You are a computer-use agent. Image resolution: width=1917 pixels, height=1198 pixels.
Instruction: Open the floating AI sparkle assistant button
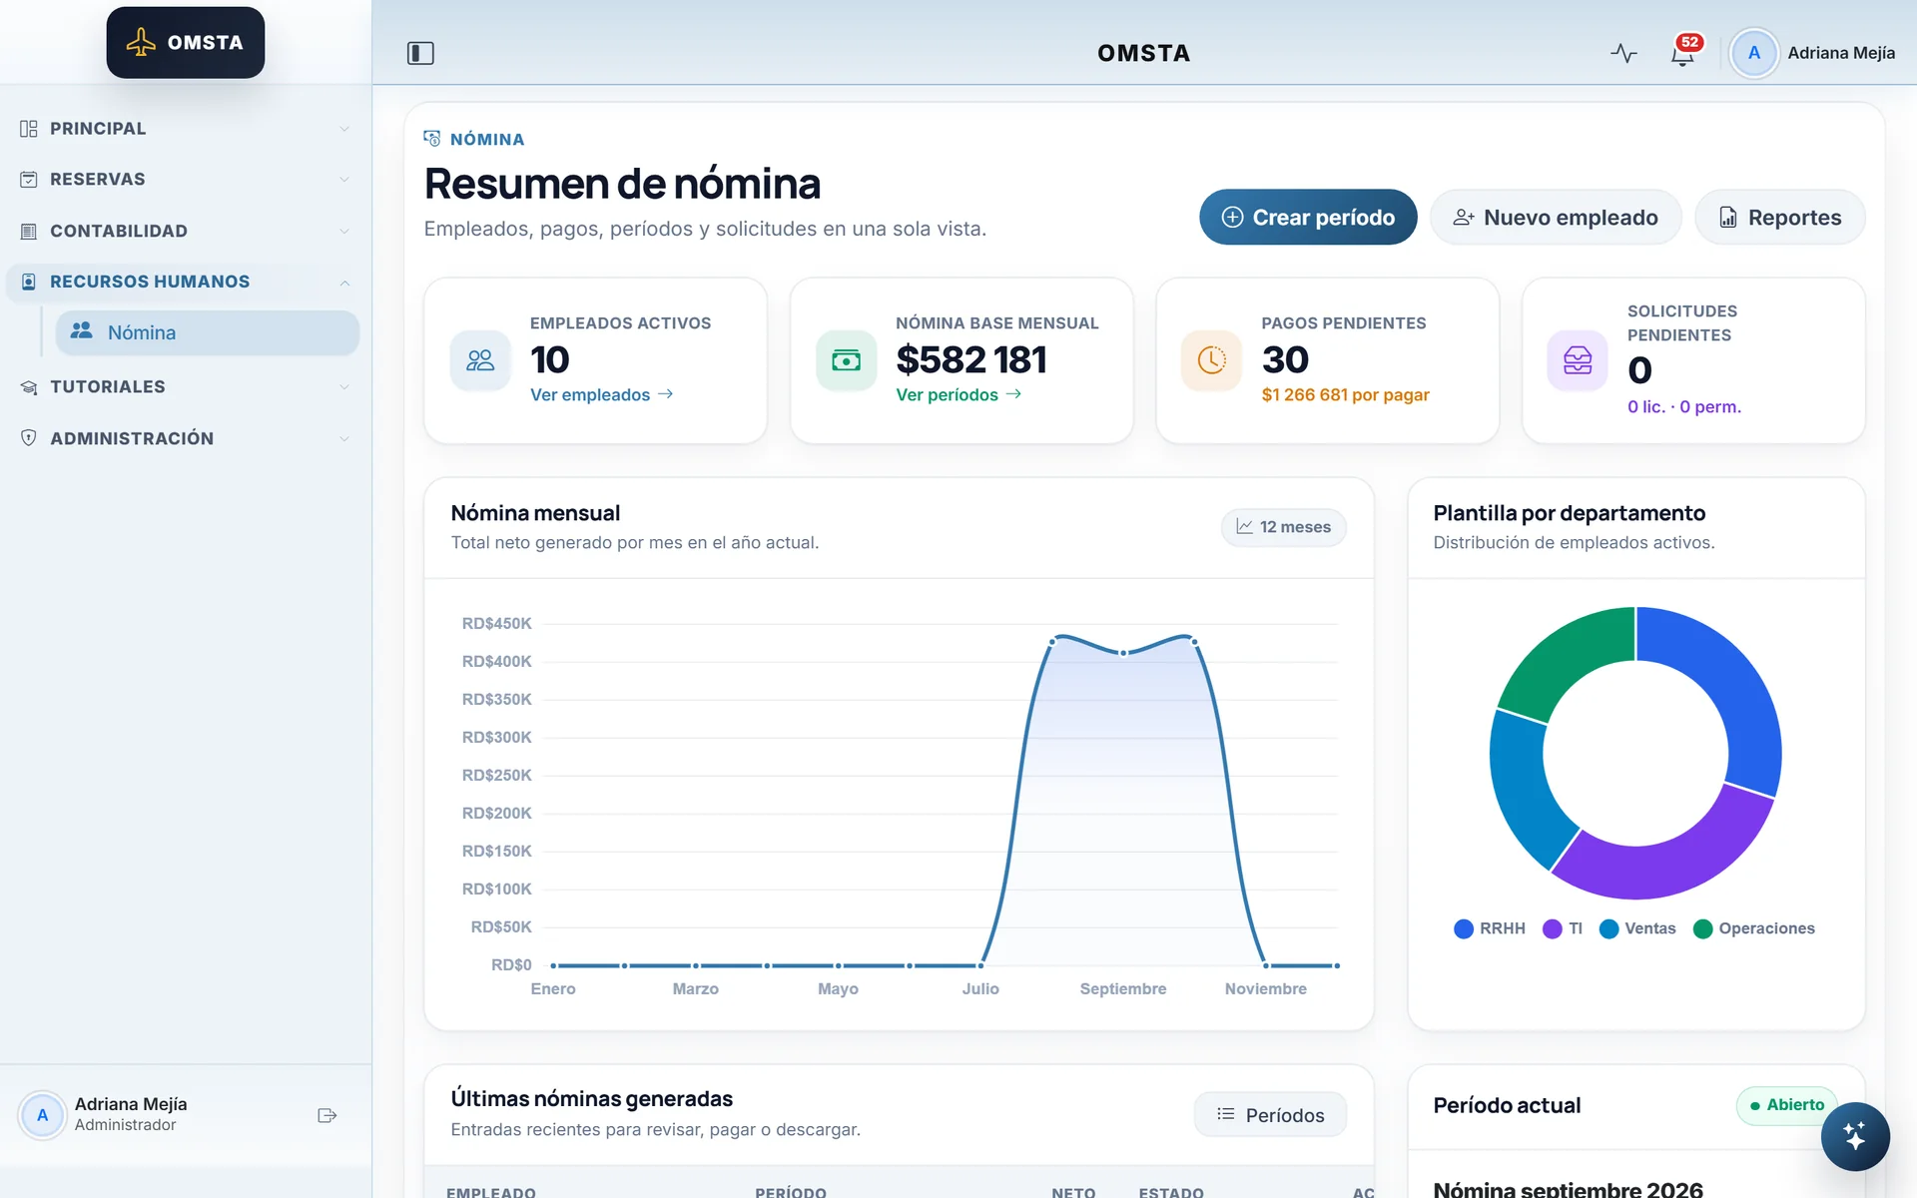click(x=1854, y=1136)
